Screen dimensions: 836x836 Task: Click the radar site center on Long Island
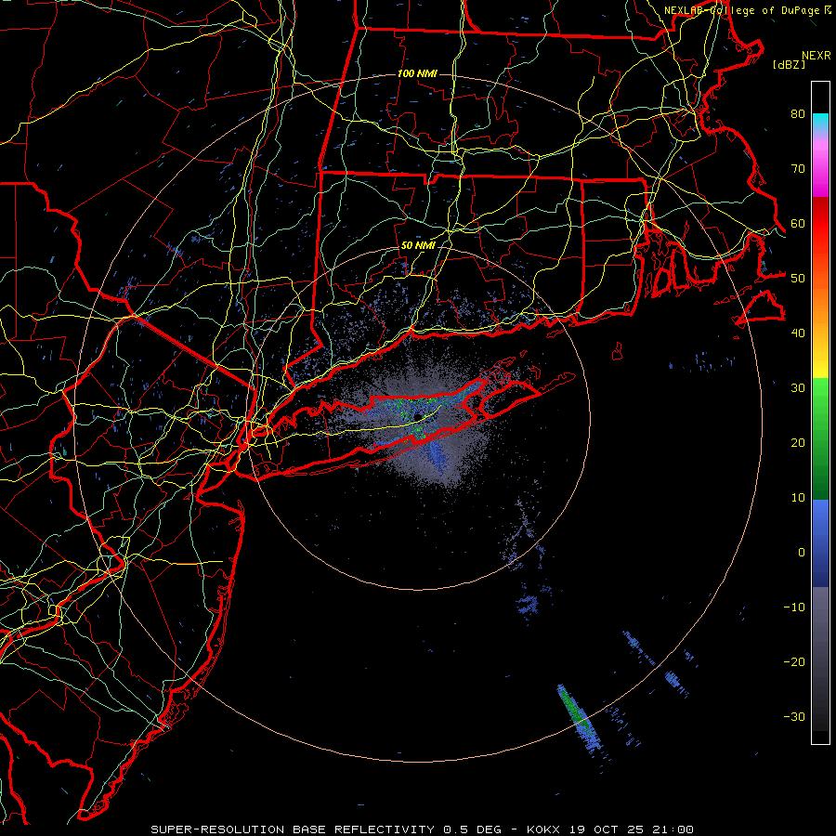(417, 418)
